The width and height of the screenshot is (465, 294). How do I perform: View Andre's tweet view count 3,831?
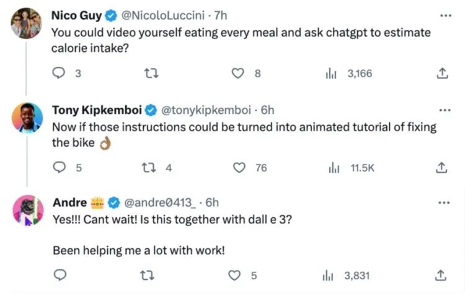(348, 275)
